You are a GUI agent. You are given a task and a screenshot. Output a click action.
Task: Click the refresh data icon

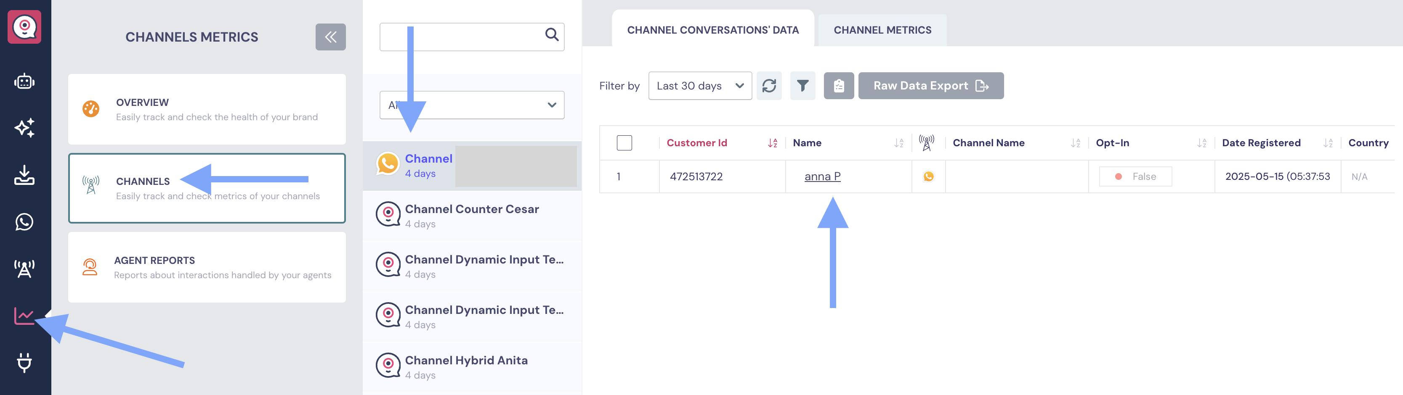point(769,86)
